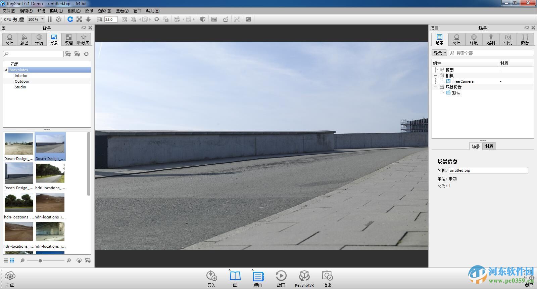The height and width of the screenshot is (289, 537).
Task: Toggle full screen expand arrows icon
Action: 79,19
